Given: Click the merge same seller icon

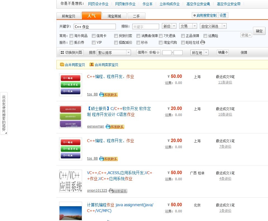Looking at the screenshot, I should [x=92, y=64].
